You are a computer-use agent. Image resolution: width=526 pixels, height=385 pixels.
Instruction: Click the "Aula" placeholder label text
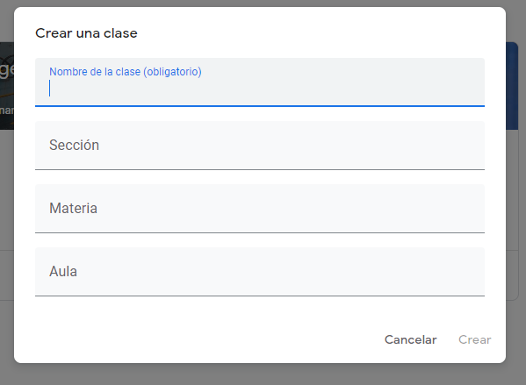pos(63,271)
